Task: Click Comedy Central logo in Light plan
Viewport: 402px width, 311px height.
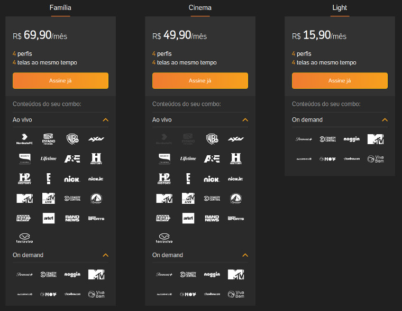Action: pos(328,139)
